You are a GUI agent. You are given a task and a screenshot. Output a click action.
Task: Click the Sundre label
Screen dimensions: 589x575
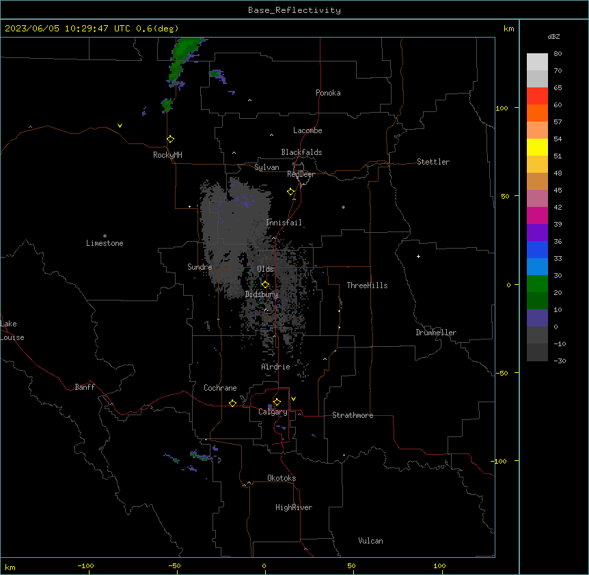click(200, 267)
